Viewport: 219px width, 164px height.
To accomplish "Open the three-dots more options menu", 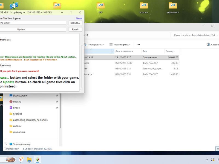I will pos(138,45).
